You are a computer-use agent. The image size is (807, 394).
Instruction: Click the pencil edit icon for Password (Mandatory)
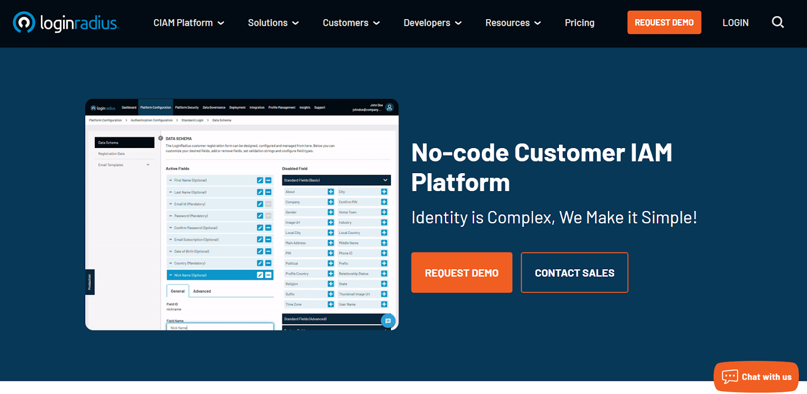tap(260, 216)
